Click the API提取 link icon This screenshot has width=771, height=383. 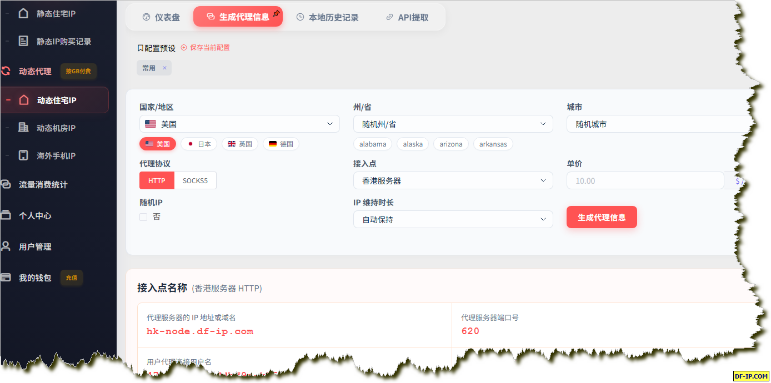tap(389, 17)
